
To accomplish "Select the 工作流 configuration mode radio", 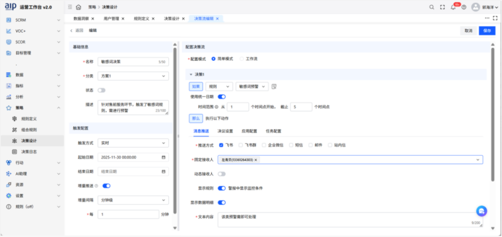I will (242, 59).
